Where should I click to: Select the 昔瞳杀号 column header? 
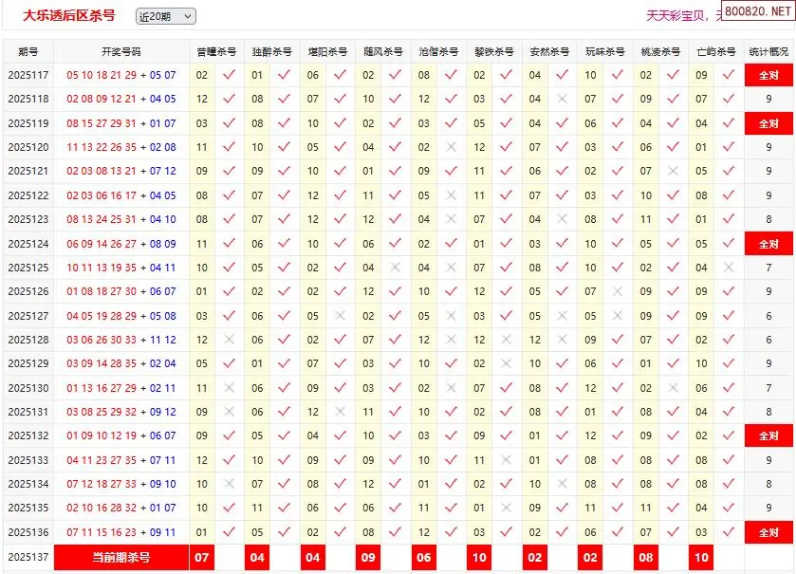click(x=216, y=51)
